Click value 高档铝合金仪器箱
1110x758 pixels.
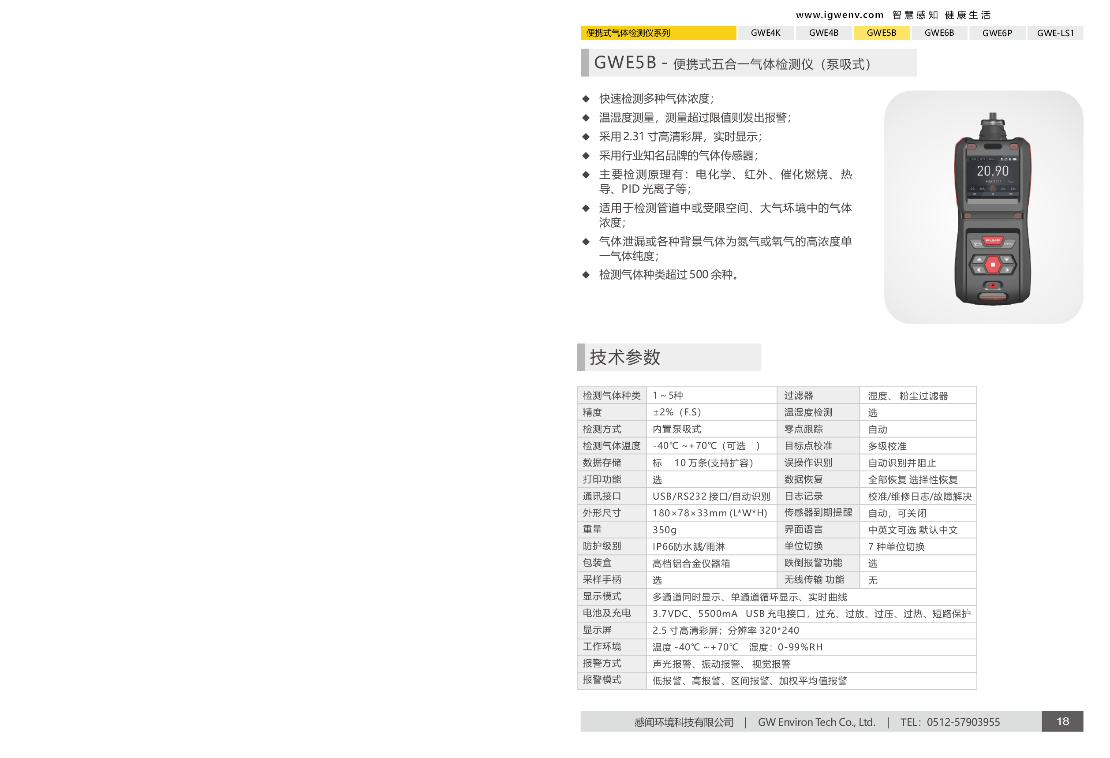pos(691,563)
